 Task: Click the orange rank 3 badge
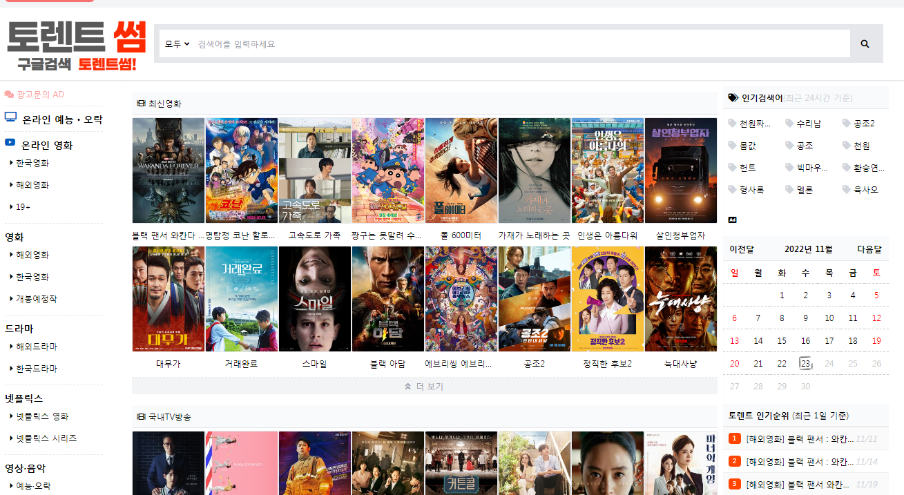click(735, 484)
